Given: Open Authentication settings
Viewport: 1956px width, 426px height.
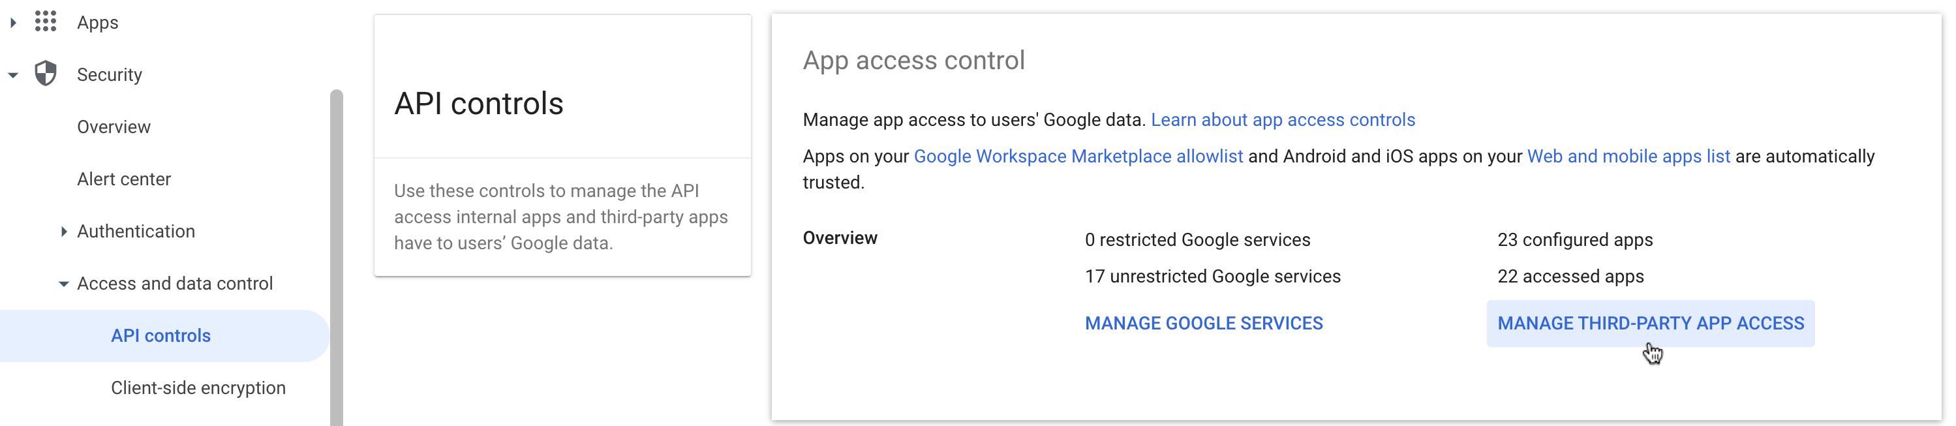Looking at the screenshot, I should 136,232.
